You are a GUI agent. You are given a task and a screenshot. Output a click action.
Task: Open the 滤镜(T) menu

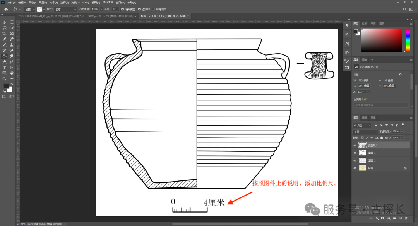click(75, 2)
